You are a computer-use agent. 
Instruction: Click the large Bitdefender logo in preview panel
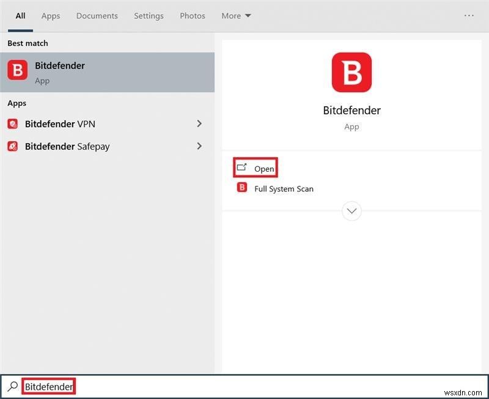click(351, 71)
